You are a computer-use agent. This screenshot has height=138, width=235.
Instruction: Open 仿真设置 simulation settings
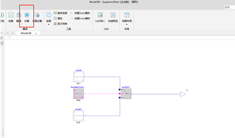tap(37, 15)
